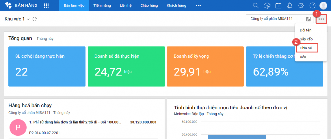Open the search magnifier icon
This screenshot has width=331, height=139.
[256, 6]
